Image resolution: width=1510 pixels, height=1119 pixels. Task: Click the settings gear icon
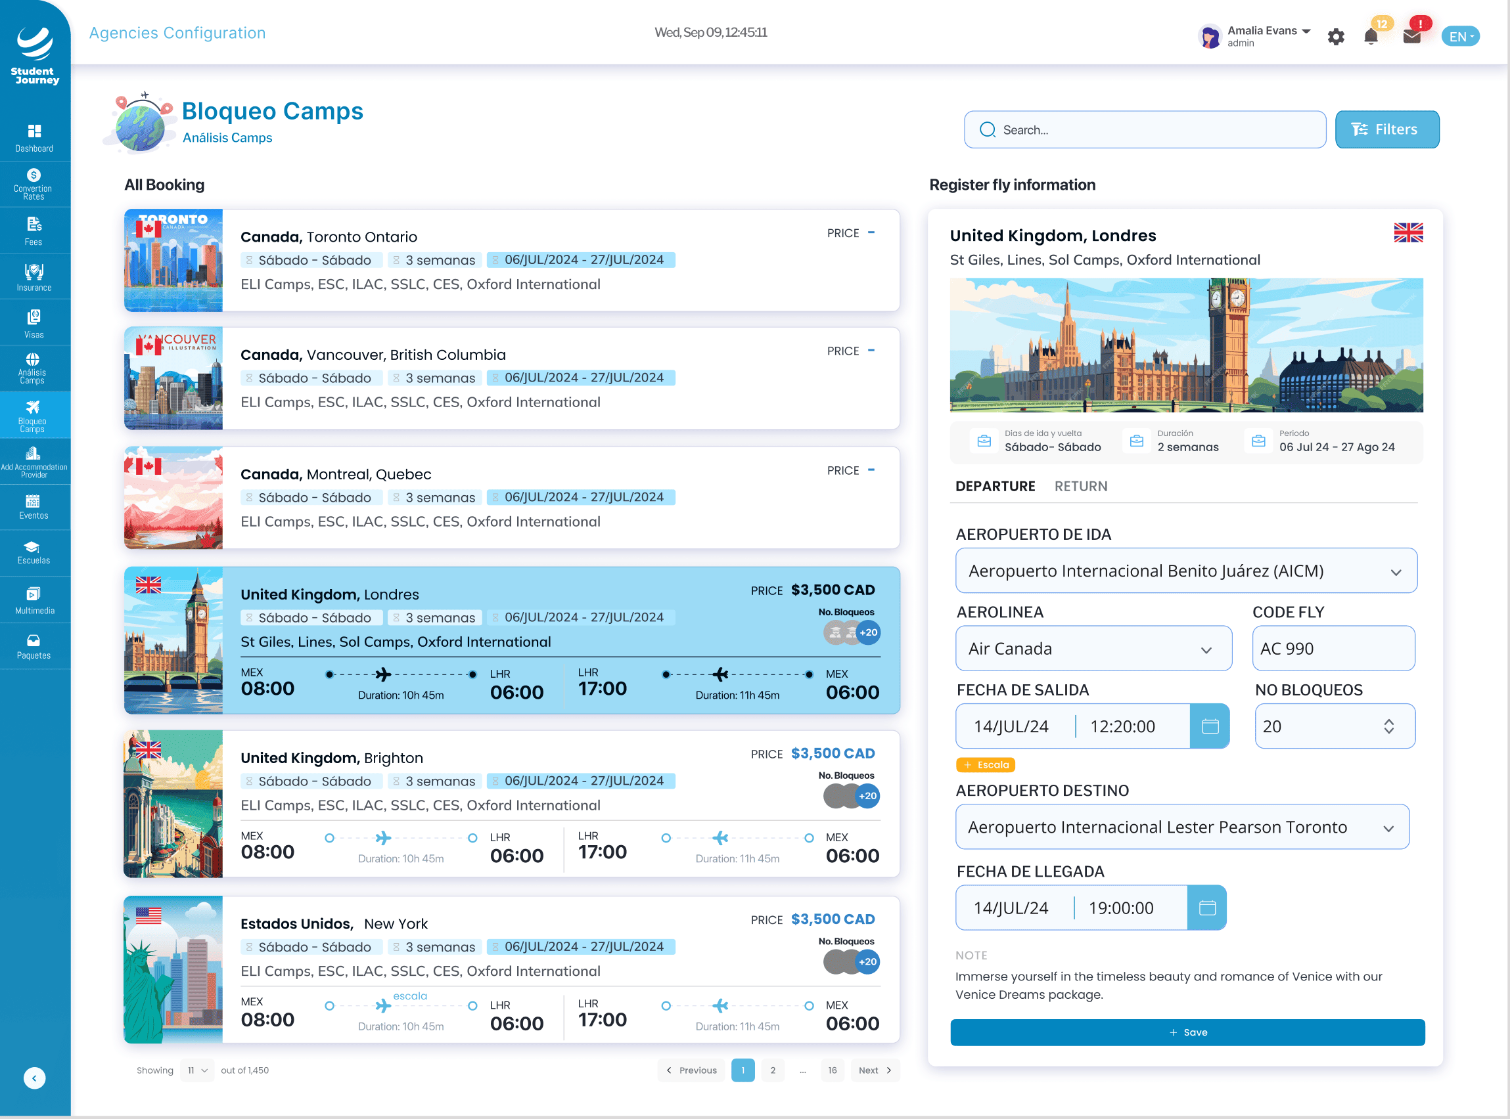[x=1335, y=37]
